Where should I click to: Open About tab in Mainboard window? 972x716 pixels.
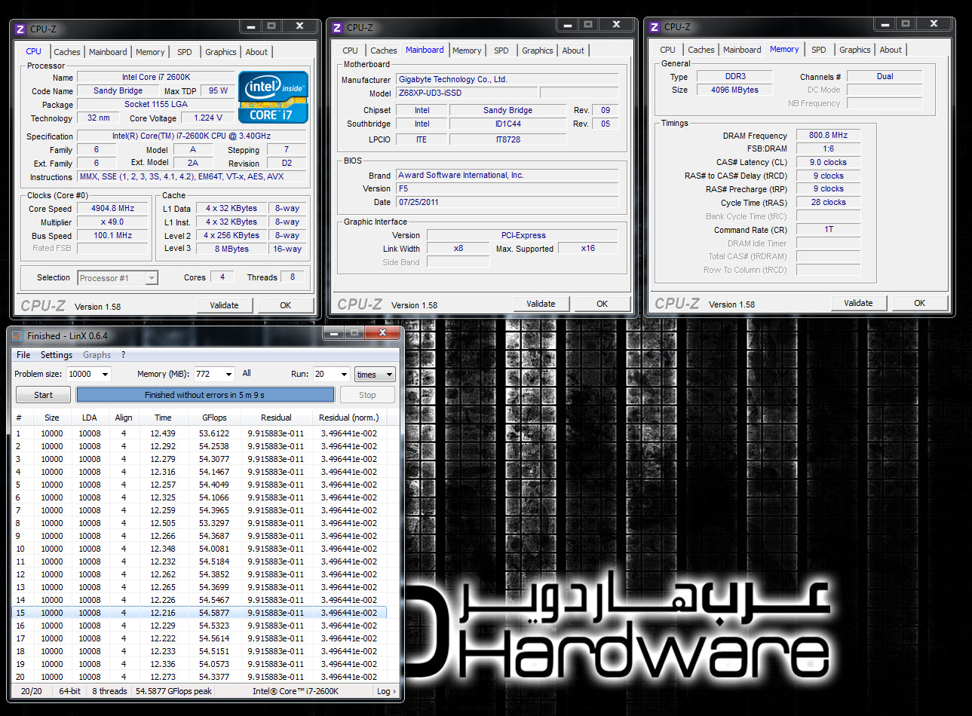573,50
